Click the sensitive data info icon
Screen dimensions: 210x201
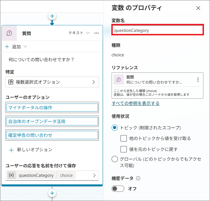[x=138, y=178]
